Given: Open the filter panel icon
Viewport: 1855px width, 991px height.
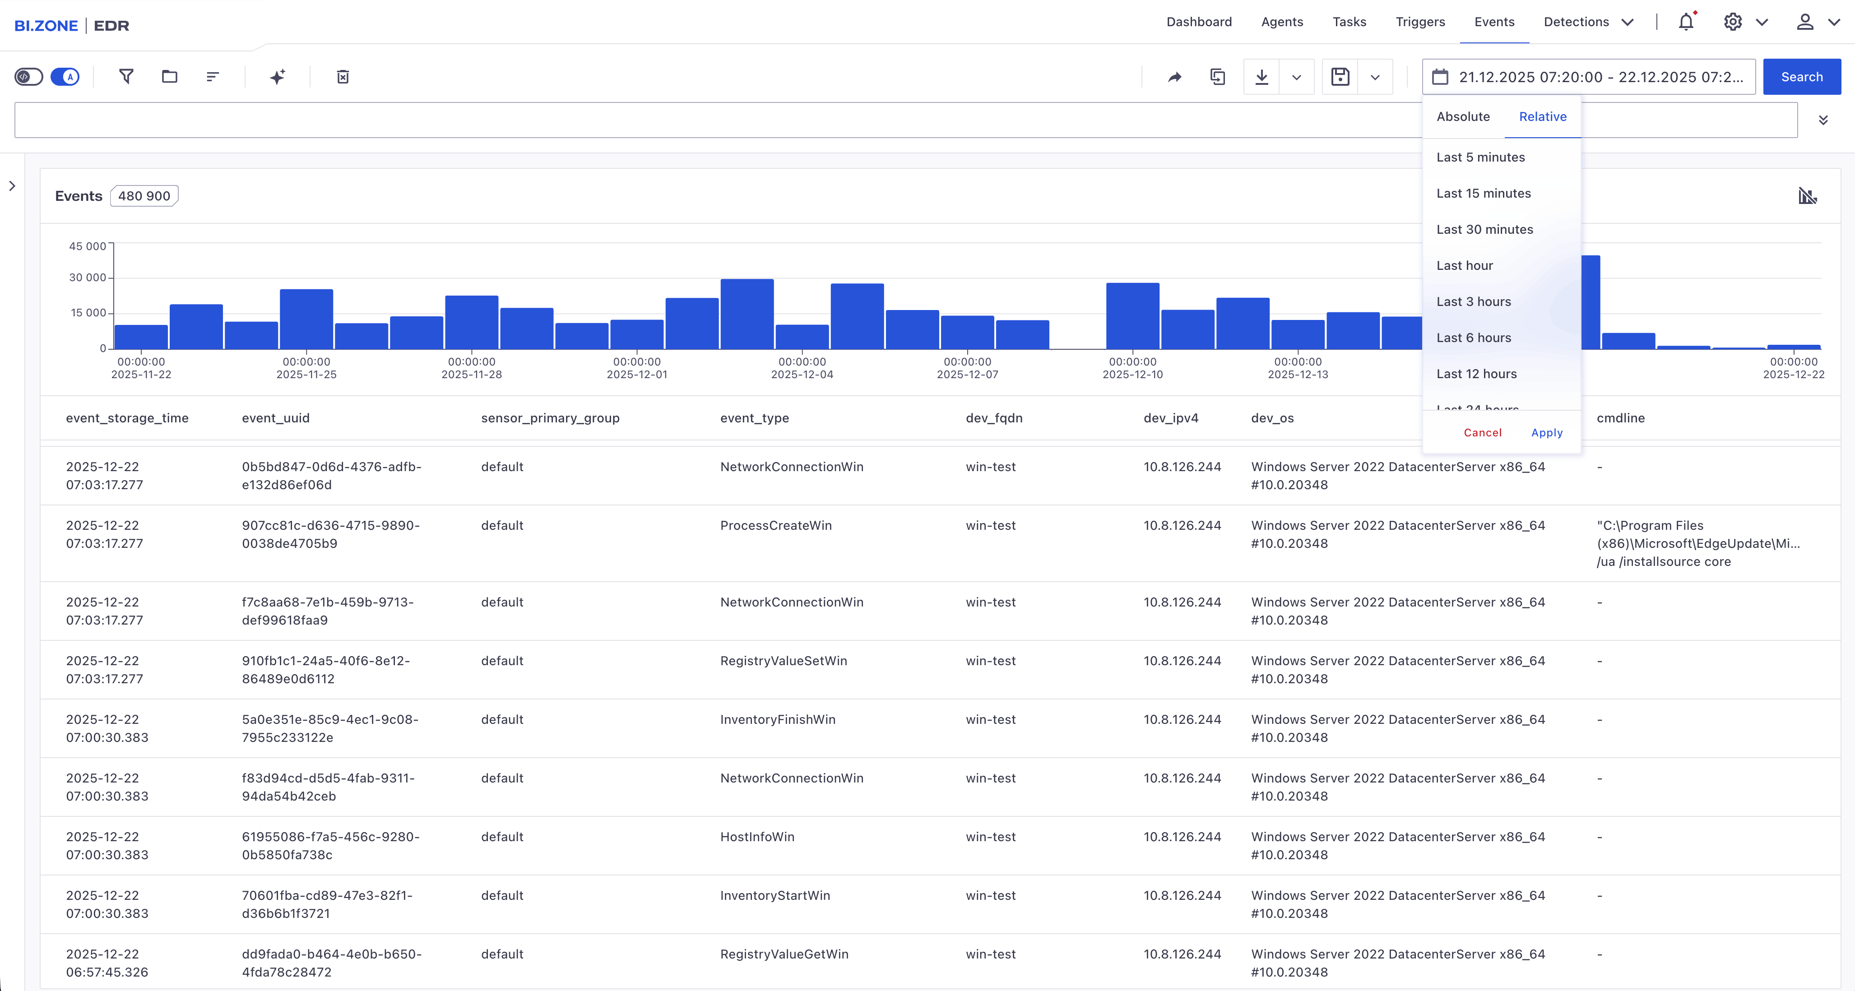Looking at the screenshot, I should coord(126,77).
